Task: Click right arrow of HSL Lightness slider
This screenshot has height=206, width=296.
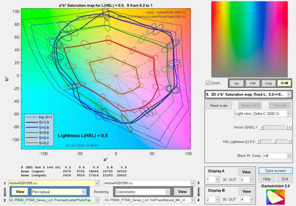Action: coord(289,141)
